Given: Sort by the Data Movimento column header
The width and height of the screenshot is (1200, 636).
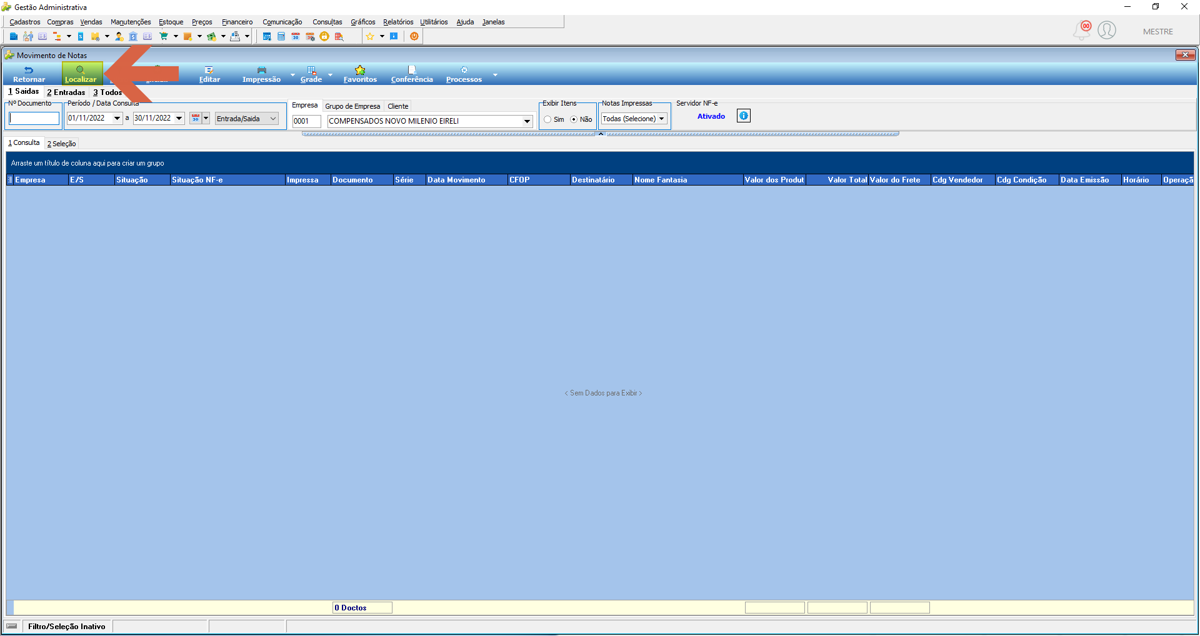Looking at the screenshot, I should tap(466, 180).
